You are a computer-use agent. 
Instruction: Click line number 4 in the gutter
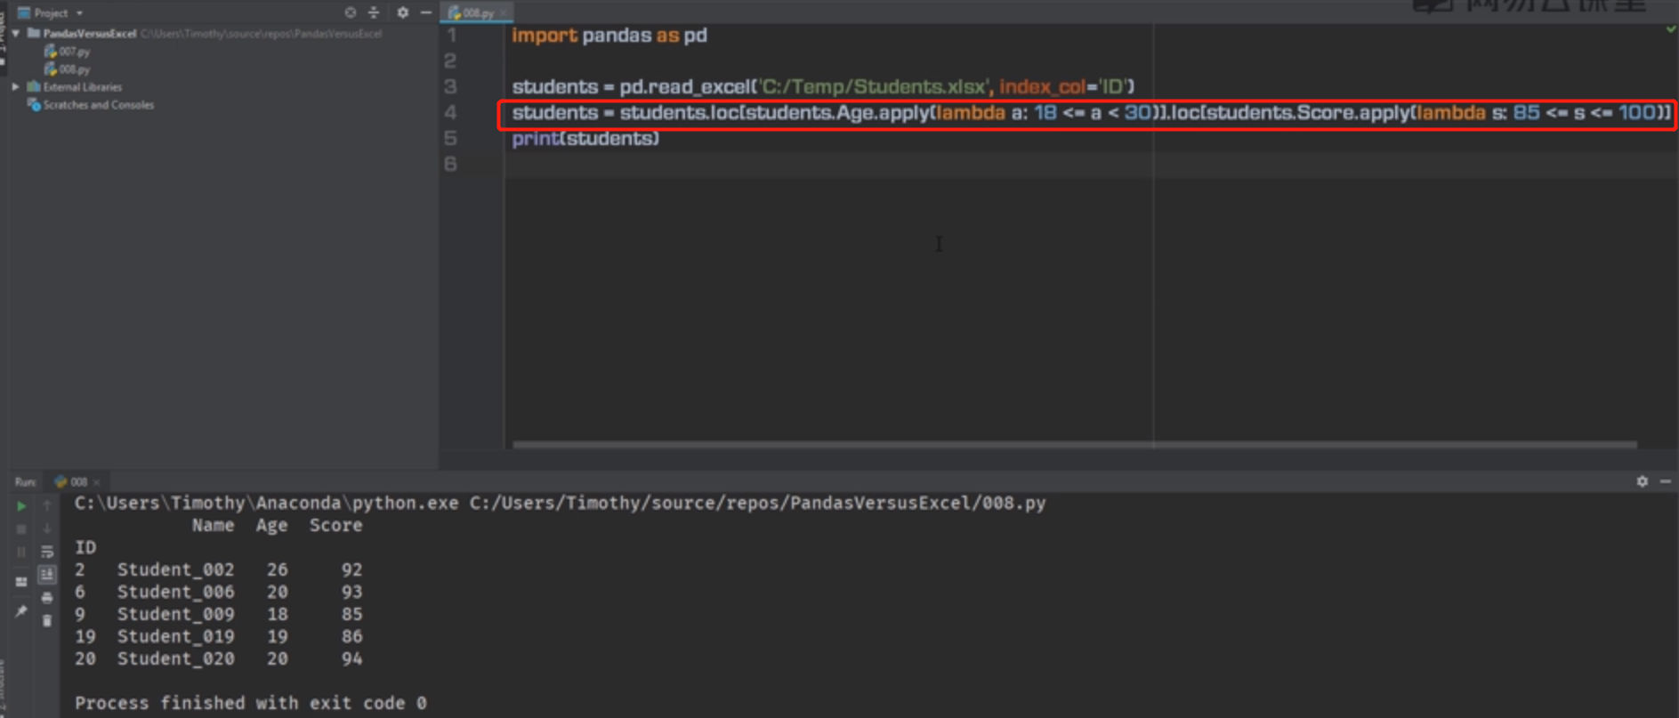[x=451, y=113]
